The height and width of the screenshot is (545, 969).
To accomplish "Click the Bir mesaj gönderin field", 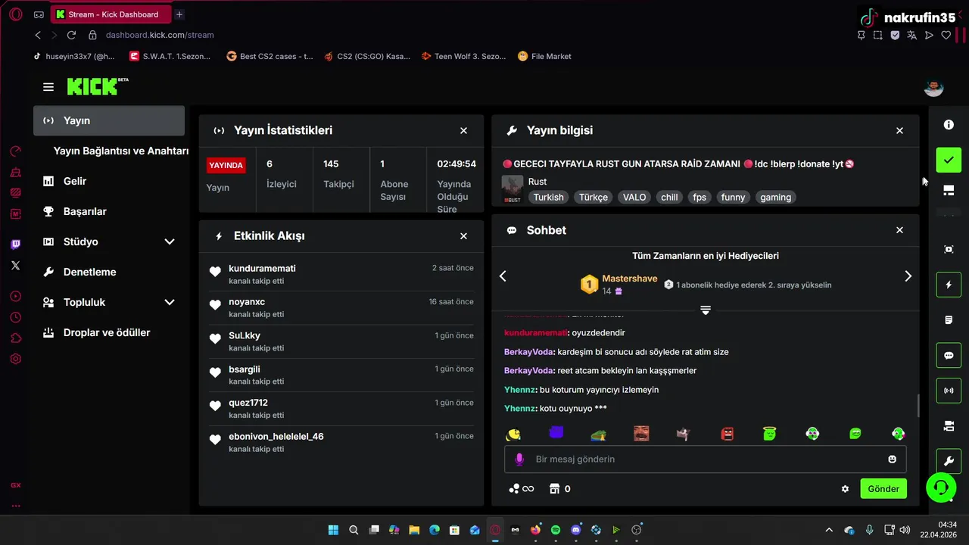I will [x=705, y=459].
